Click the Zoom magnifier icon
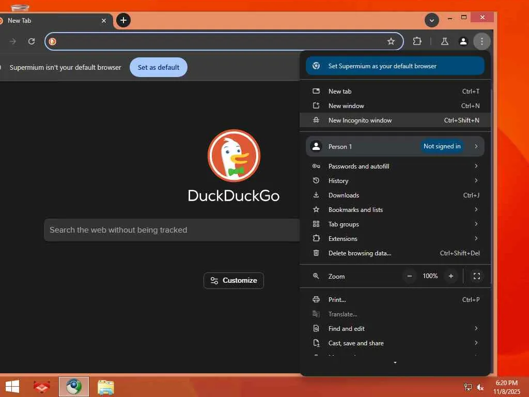The height and width of the screenshot is (397, 529). click(316, 276)
